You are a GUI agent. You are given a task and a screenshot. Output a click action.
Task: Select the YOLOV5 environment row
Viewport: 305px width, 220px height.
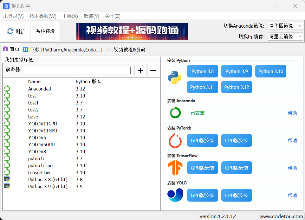(81, 138)
